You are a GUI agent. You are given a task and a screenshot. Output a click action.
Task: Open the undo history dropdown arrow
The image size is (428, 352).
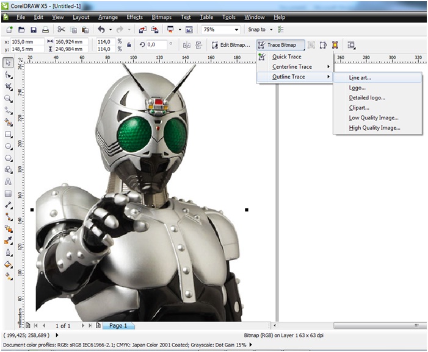pos(111,30)
